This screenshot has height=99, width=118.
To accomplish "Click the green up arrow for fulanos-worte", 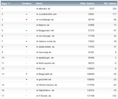I will pos(26,41).
